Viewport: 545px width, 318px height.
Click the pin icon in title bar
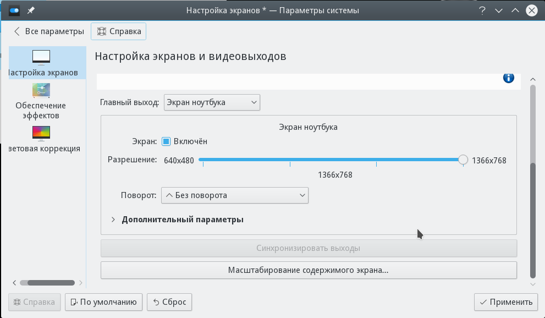[31, 10]
